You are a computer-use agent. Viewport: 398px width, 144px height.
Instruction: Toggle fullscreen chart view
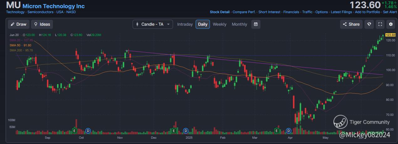[380, 24]
